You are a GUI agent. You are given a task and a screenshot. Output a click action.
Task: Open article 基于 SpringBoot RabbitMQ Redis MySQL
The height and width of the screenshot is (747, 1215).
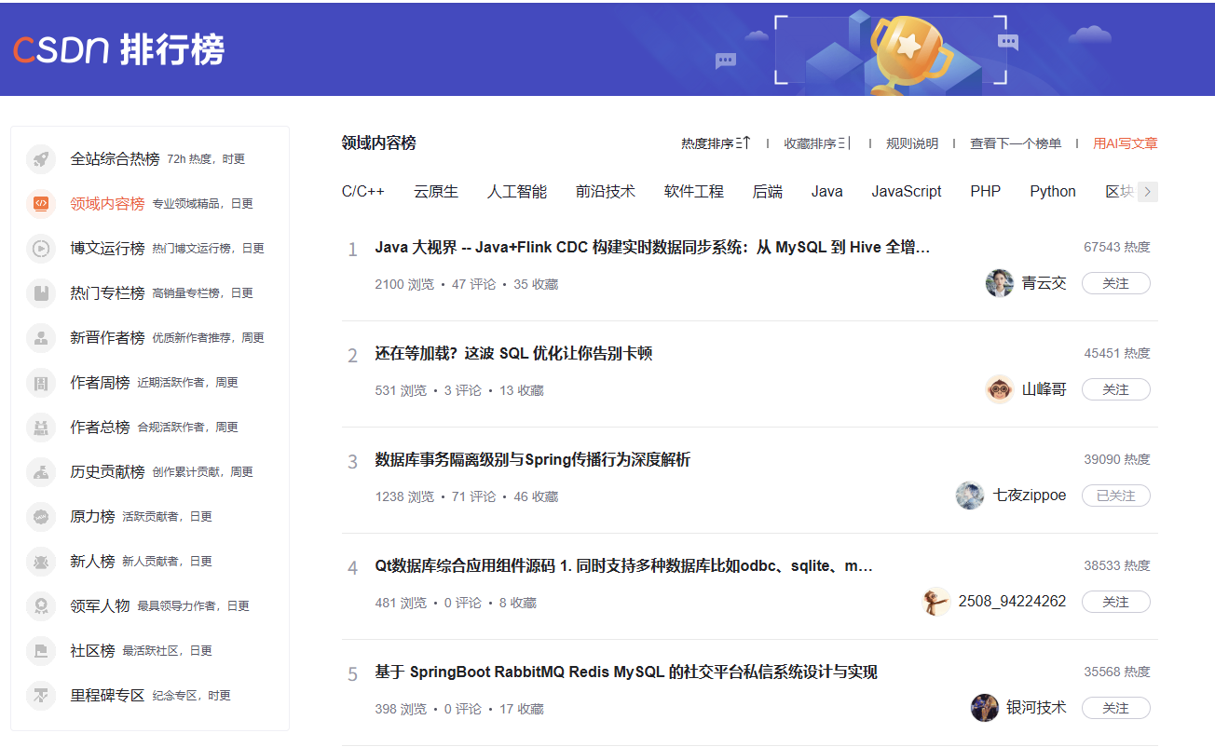[x=626, y=672]
